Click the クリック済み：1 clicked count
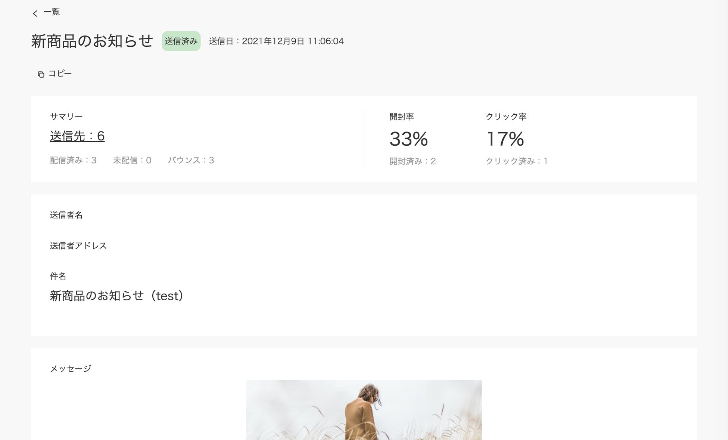This screenshot has width=728, height=440. [516, 161]
